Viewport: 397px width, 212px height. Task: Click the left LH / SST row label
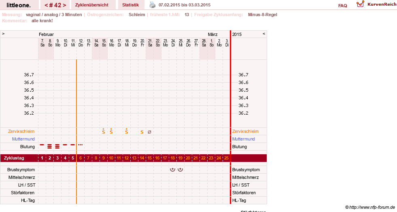[27, 185]
